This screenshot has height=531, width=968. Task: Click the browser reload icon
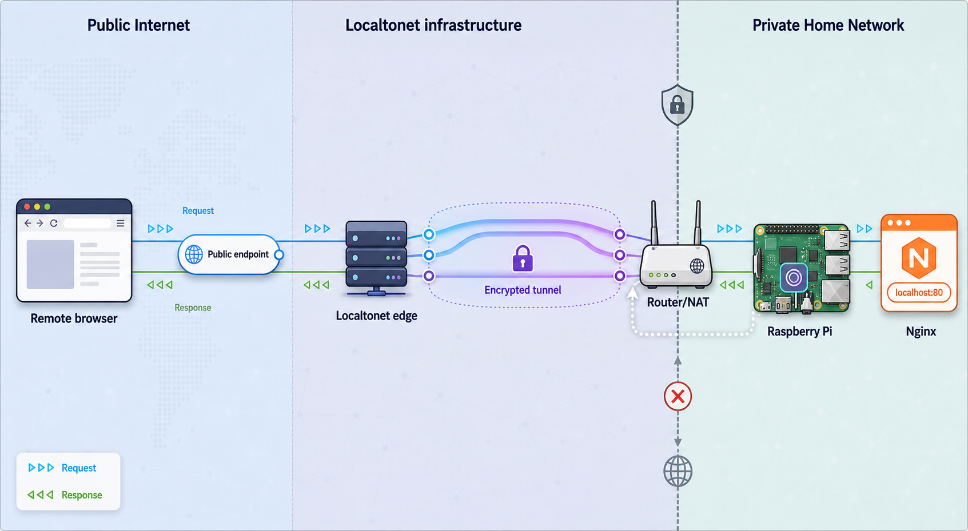(54, 223)
